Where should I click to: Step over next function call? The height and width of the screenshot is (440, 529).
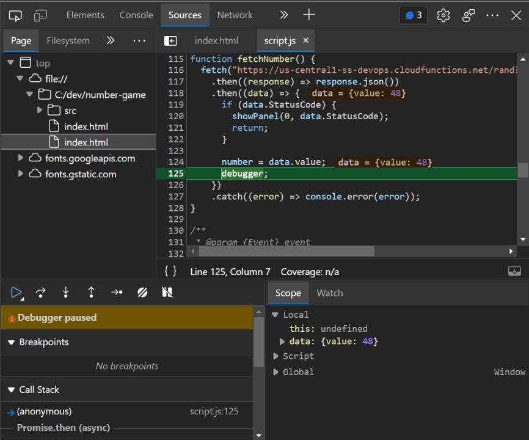pos(40,293)
